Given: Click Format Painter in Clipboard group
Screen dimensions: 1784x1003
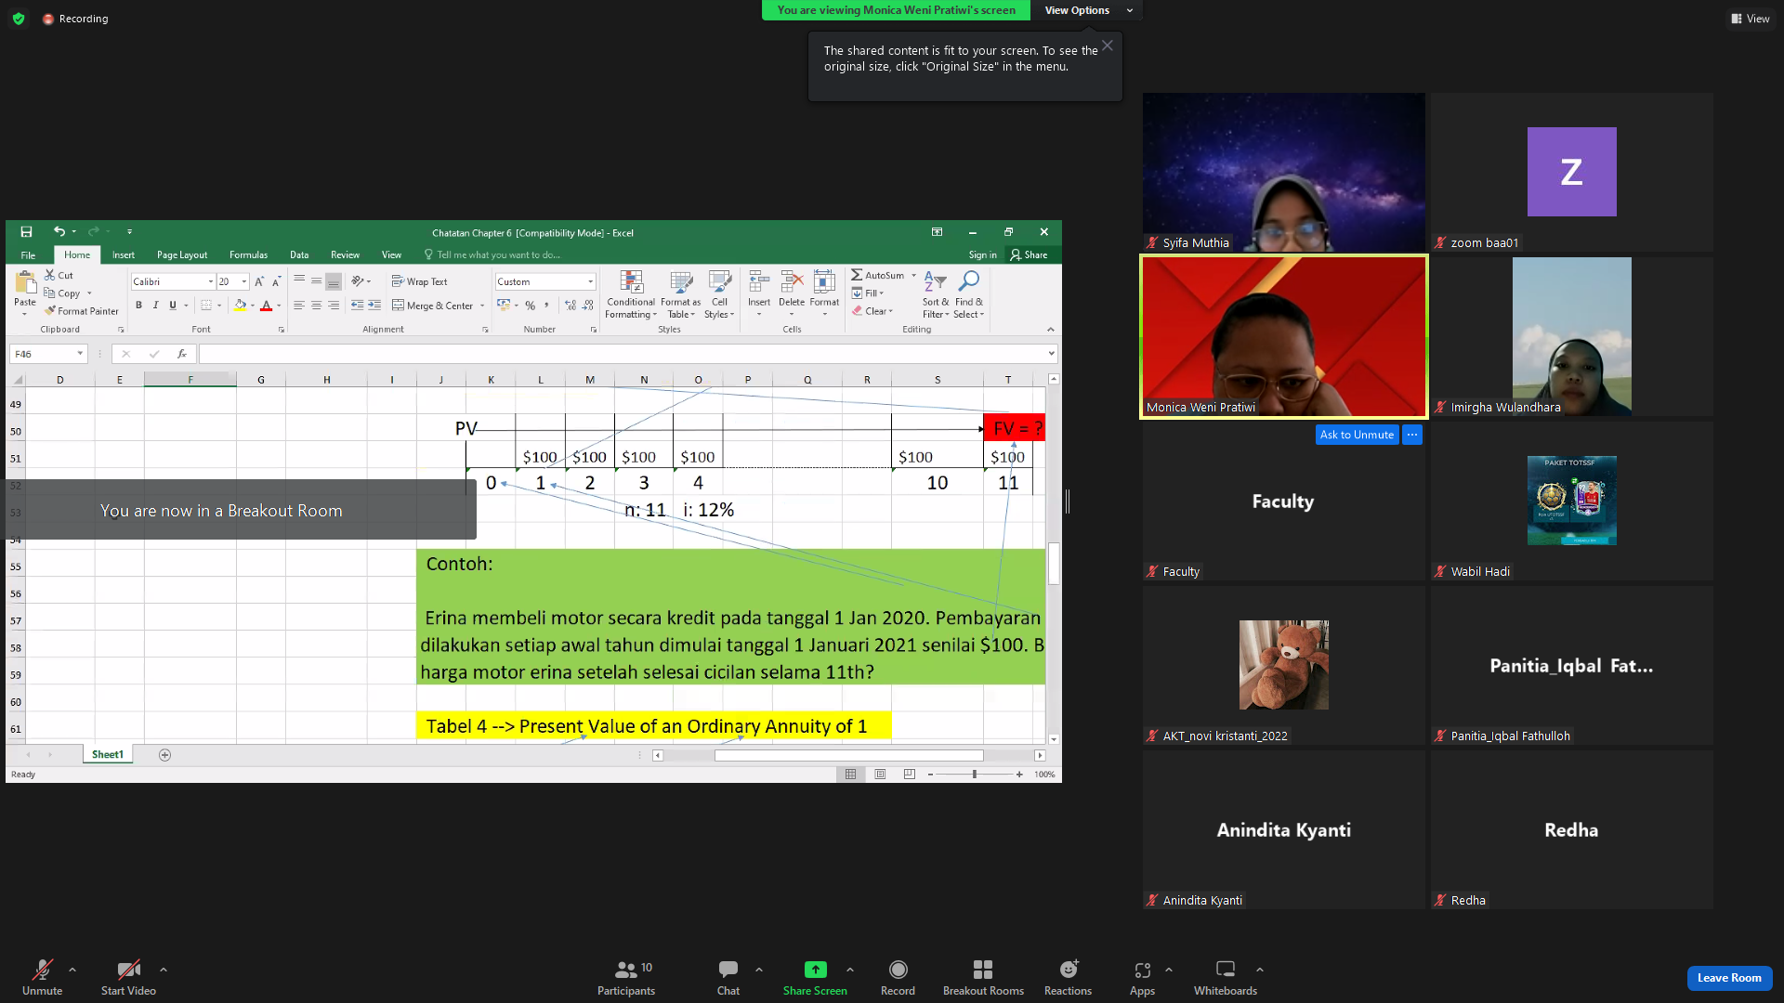Looking at the screenshot, I should [x=82, y=311].
